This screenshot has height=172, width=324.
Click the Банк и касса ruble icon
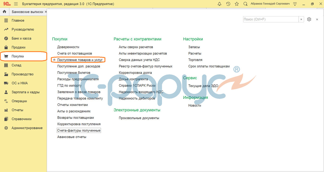point(6,38)
